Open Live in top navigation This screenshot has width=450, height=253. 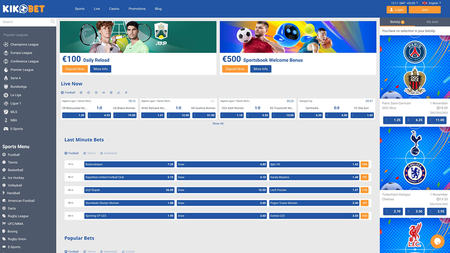(x=97, y=9)
